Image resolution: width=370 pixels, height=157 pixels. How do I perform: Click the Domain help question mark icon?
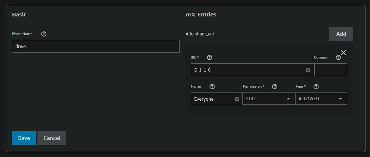coord(338,57)
